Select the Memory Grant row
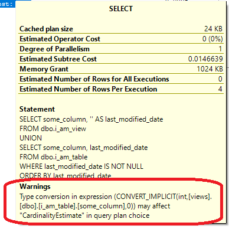The image size is (229, 232). coord(121,69)
